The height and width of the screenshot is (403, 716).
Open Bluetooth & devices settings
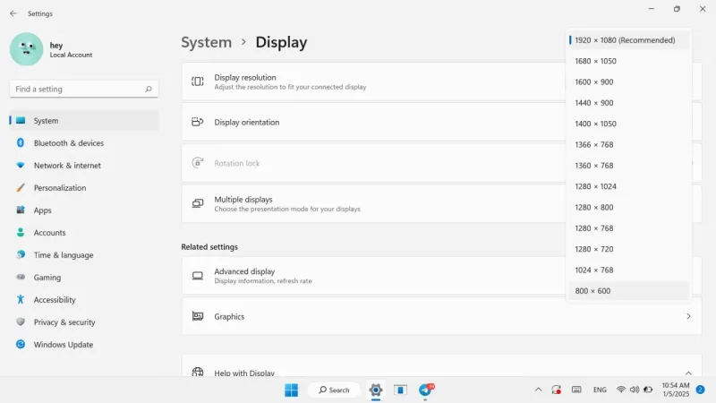coord(83,143)
